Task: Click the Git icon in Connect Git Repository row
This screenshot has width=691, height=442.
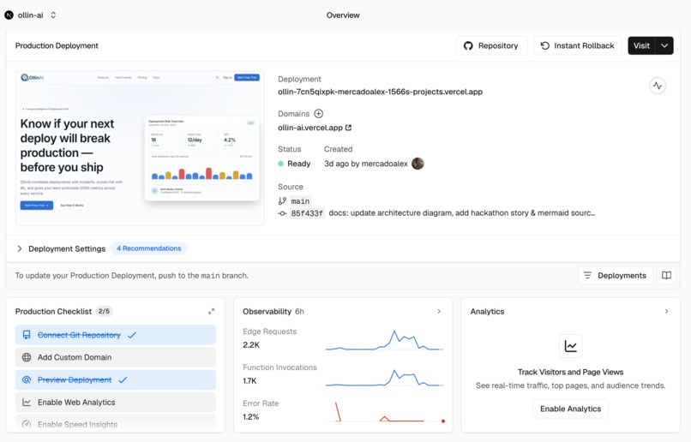Action: [27, 335]
